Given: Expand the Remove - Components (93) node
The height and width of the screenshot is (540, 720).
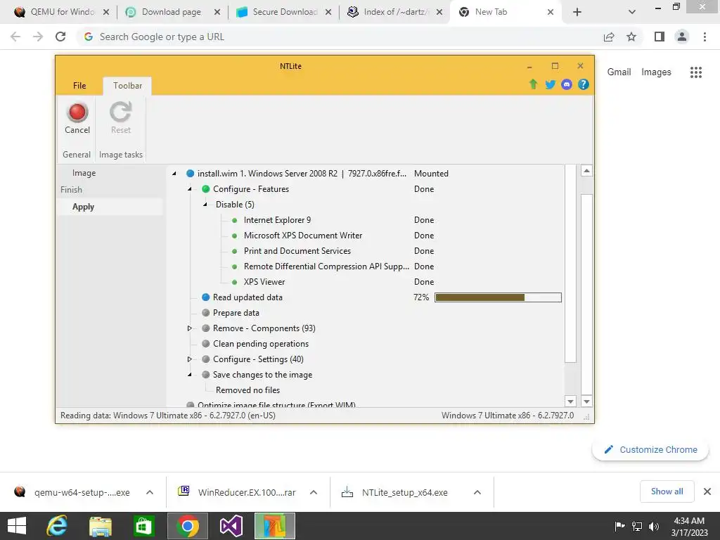Looking at the screenshot, I should pos(190,328).
